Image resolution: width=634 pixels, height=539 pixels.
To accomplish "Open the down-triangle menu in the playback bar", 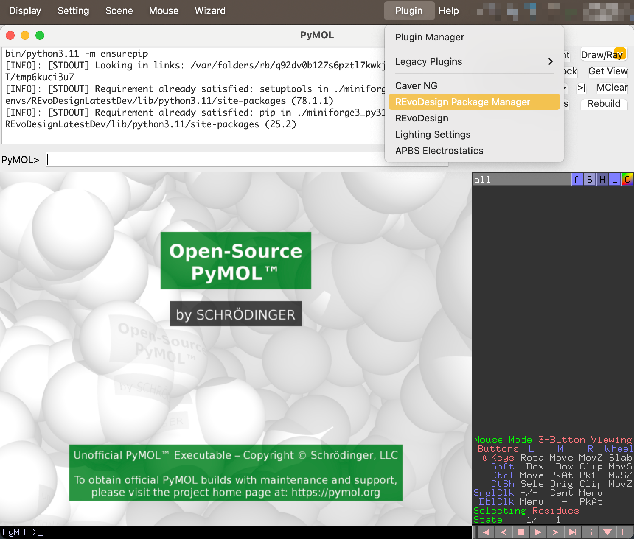I will pos(607,532).
